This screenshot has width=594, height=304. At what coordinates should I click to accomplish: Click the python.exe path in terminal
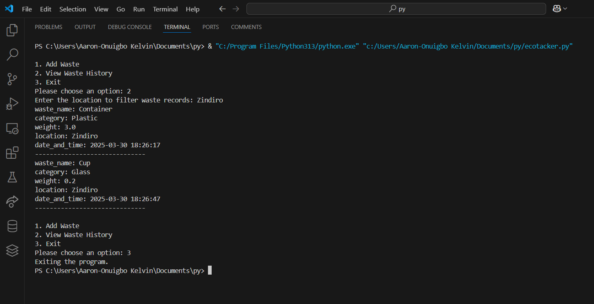[287, 46]
